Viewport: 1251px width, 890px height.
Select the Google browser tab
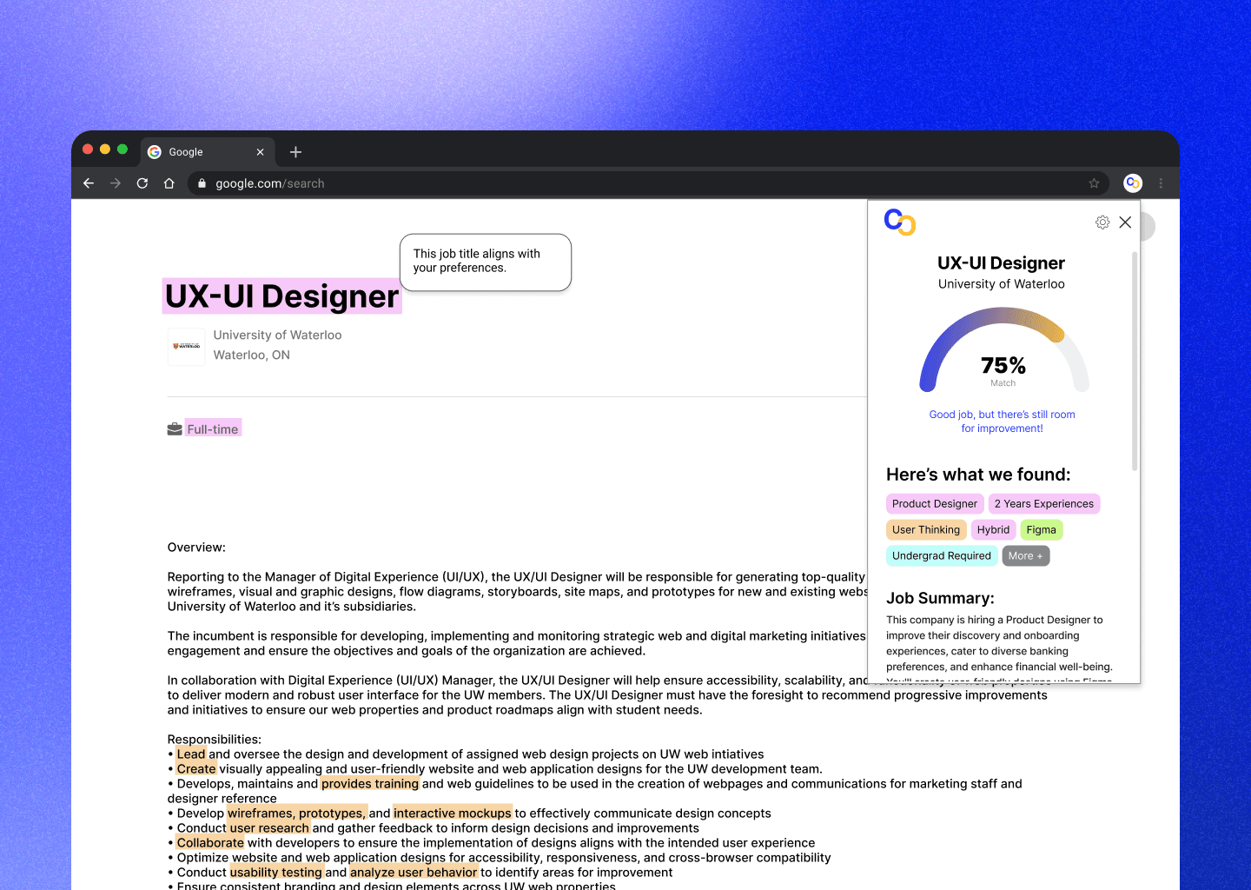tap(208, 152)
